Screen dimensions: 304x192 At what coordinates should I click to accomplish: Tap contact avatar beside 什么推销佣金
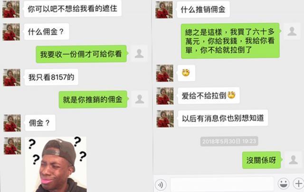point(164,9)
